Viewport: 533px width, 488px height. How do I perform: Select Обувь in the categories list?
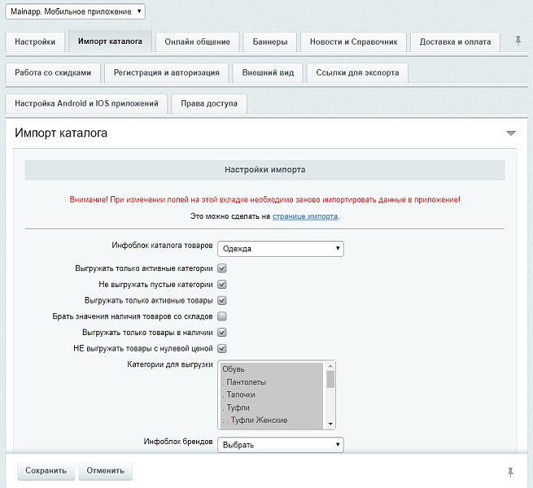[x=234, y=369]
